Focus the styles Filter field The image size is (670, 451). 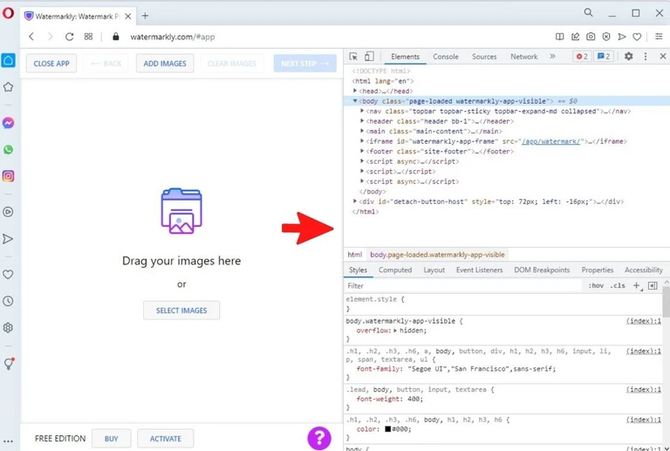click(x=463, y=286)
